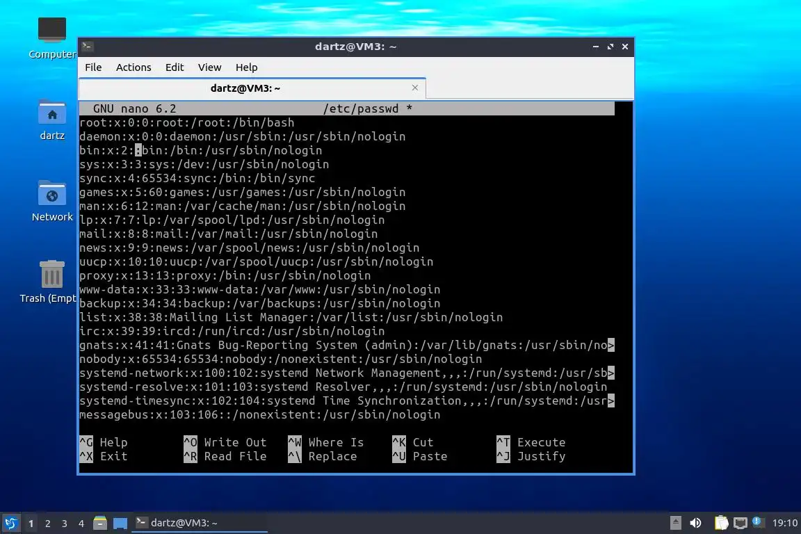The width and height of the screenshot is (801, 534).
Task: Click the ^R Read File shortcut label
Action: pos(225,456)
